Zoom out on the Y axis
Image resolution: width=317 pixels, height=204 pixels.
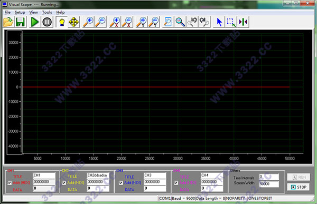[x=154, y=22]
